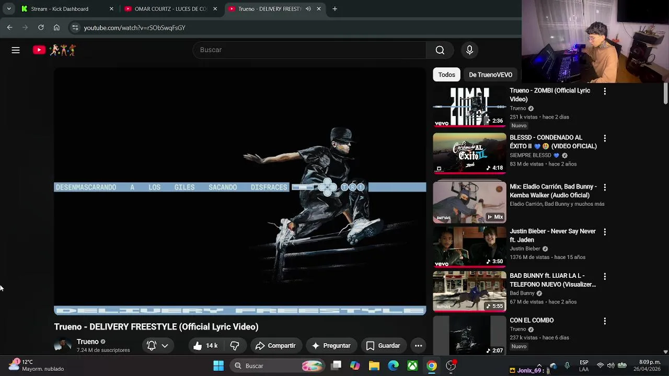The width and height of the screenshot is (669, 376).
Task: Click the Preguntar button
Action: pyautogui.click(x=331, y=346)
